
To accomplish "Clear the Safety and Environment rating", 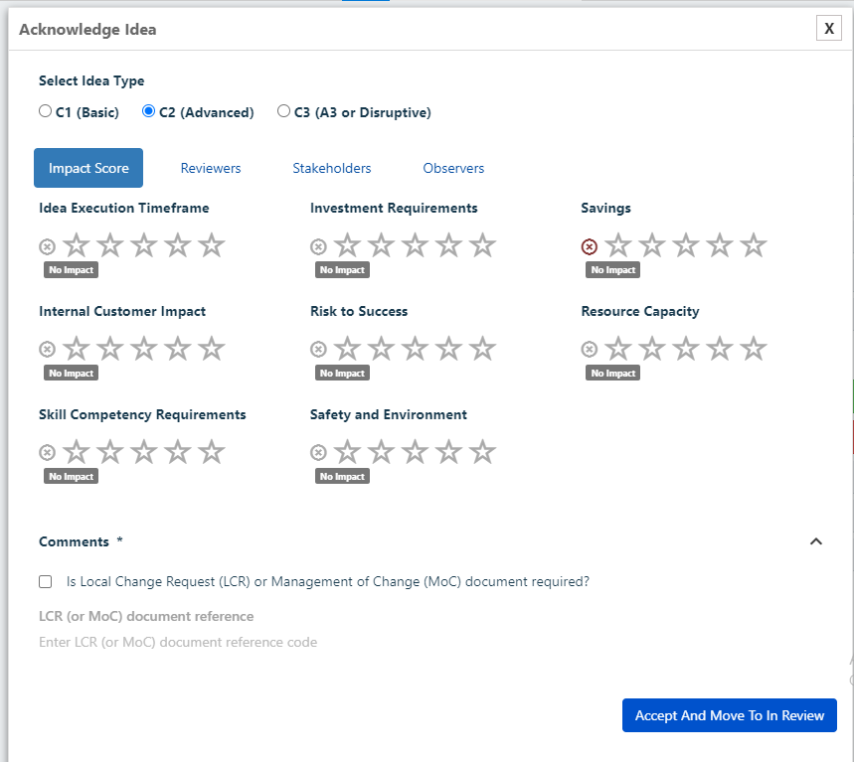I will pyautogui.click(x=318, y=452).
